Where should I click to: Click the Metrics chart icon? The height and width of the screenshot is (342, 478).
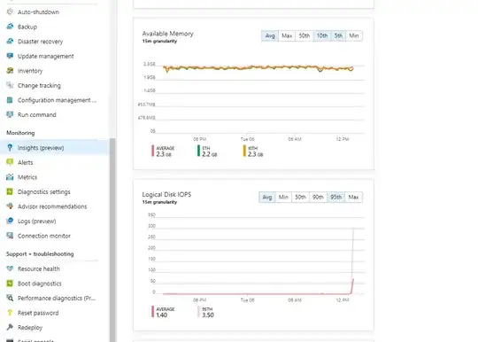(10, 177)
